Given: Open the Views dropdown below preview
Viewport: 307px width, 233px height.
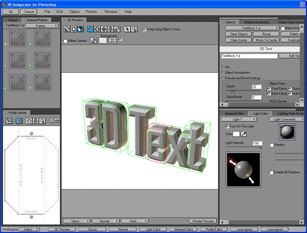Looking at the screenshot, I should point(77,221).
